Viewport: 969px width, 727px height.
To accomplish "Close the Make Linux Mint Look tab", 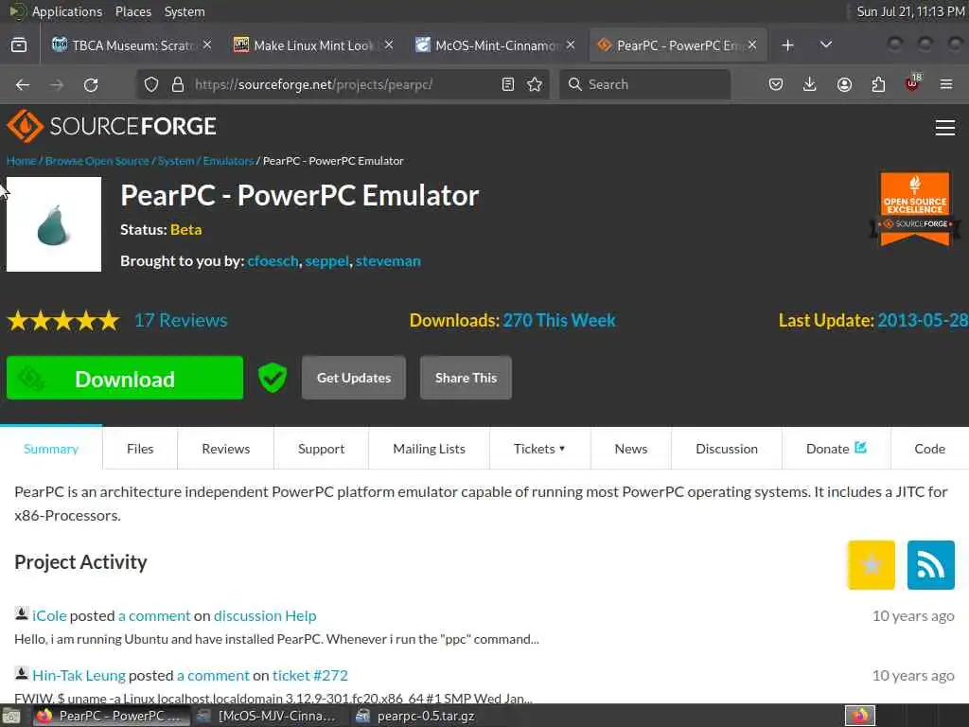I will pos(389,45).
